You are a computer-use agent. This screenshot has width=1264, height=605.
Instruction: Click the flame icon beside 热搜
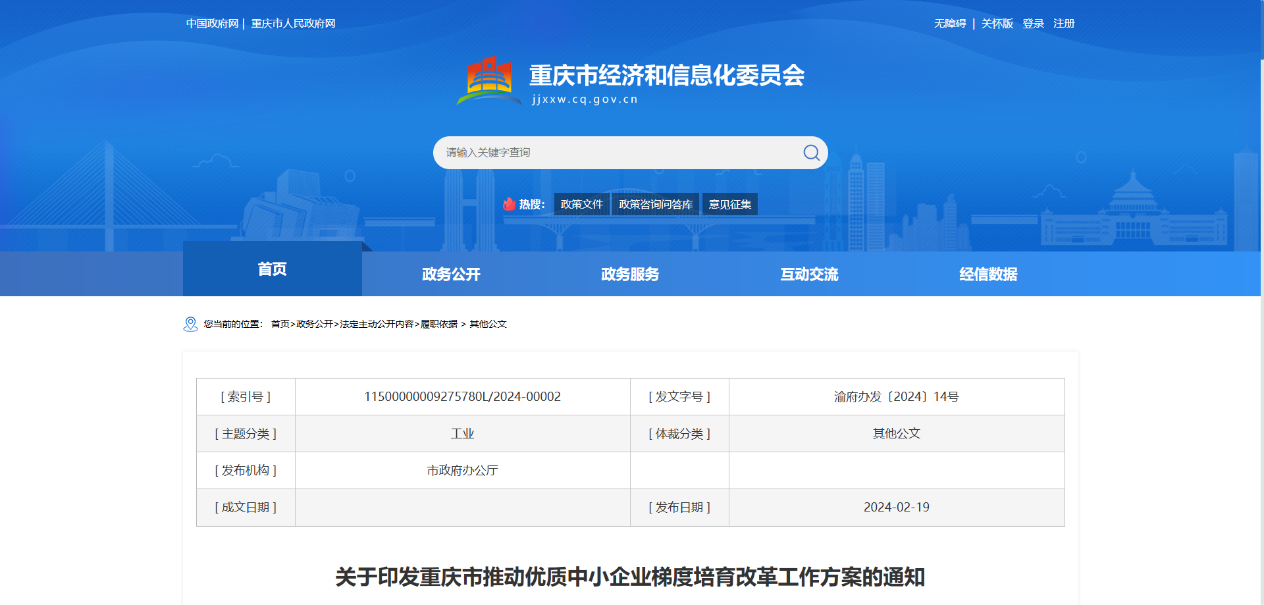point(509,204)
